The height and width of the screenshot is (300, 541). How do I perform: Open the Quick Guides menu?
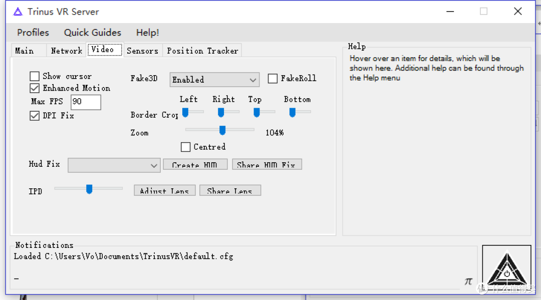click(x=93, y=33)
